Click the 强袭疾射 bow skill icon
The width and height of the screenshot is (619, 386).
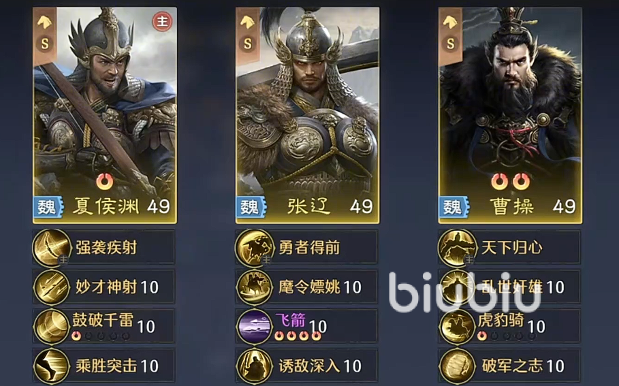point(51,248)
